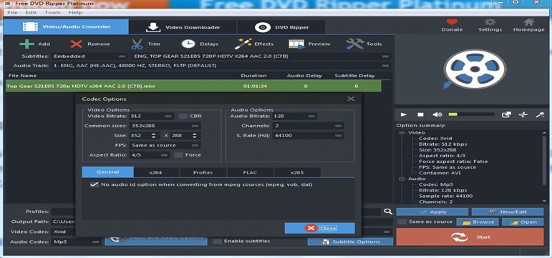Switch to the x264 codec tab
The width and height of the screenshot is (552, 258).
pos(157,172)
